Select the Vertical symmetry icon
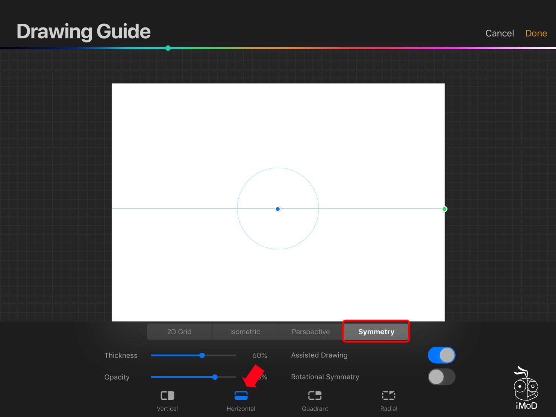556x417 pixels. coord(167,396)
